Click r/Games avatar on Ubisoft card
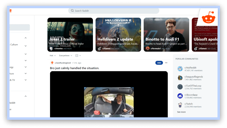 point(196,49)
